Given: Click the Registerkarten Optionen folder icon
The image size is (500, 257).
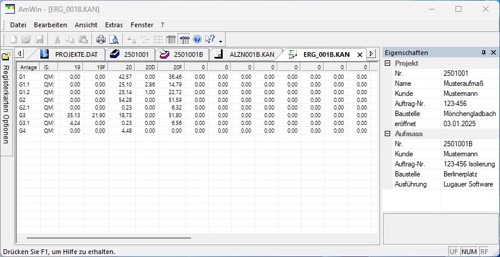Looking at the screenshot, I should (7, 56).
